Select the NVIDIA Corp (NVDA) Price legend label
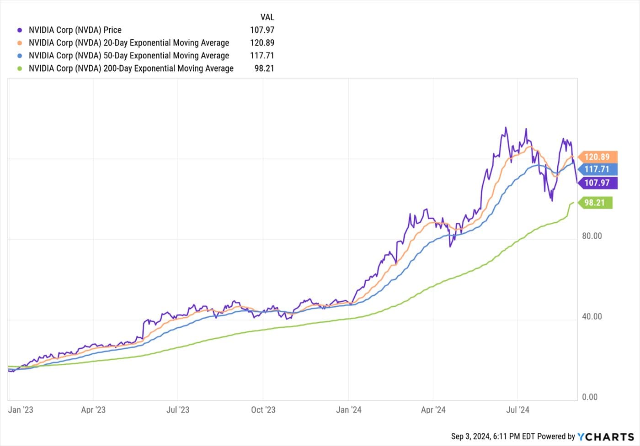The image size is (640, 446). click(x=75, y=30)
